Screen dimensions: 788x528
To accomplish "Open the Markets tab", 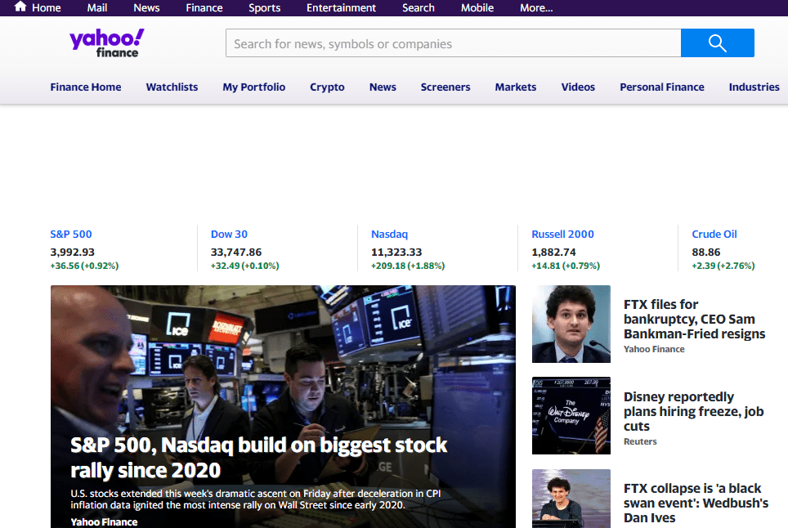I will coord(516,87).
